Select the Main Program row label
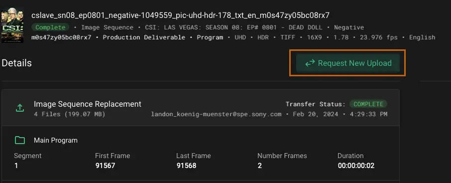The width and height of the screenshot is (451, 183). tap(56, 140)
